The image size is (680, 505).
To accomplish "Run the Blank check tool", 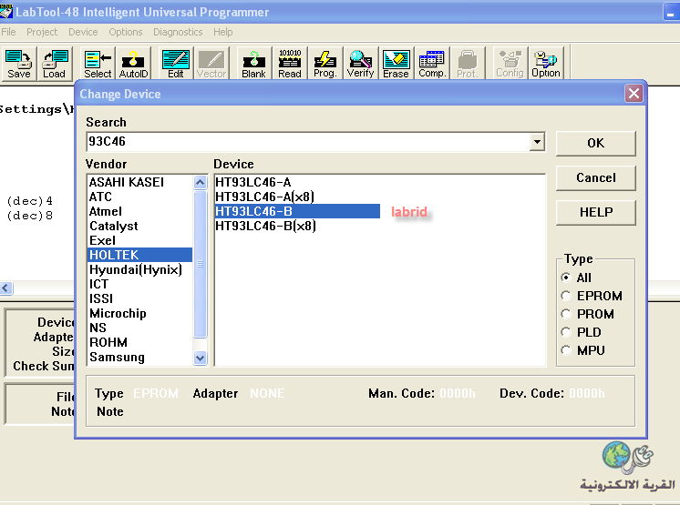I will (x=253, y=63).
